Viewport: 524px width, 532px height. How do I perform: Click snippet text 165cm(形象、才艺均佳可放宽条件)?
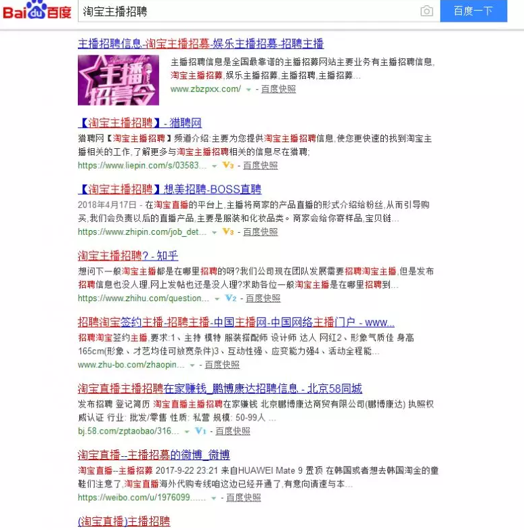tap(148, 351)
